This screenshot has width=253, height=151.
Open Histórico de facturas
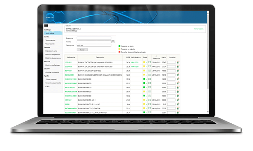[53, 65]
